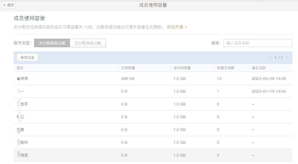Focus the 输入成员名称 search field
Viewport: 298px width, 164px height.
(x=258, y=43)
